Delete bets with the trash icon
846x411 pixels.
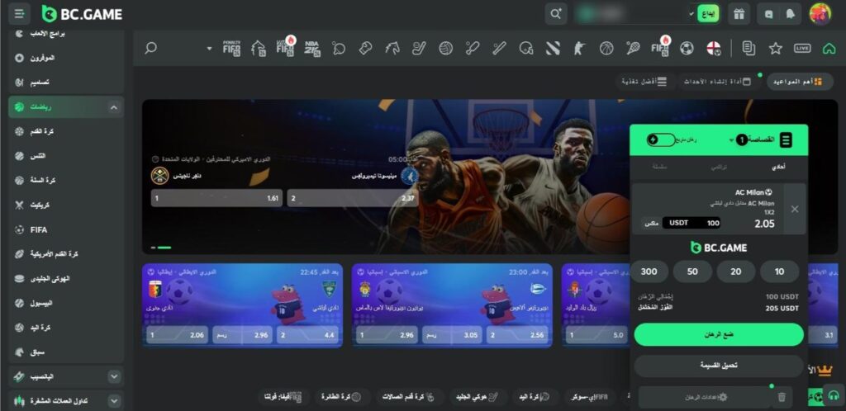click(x=782, y=397)
